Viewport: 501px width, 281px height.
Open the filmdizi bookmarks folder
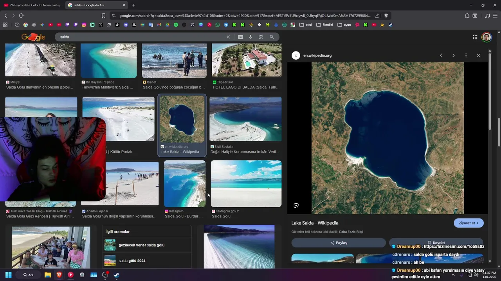[x=324, y=25]
